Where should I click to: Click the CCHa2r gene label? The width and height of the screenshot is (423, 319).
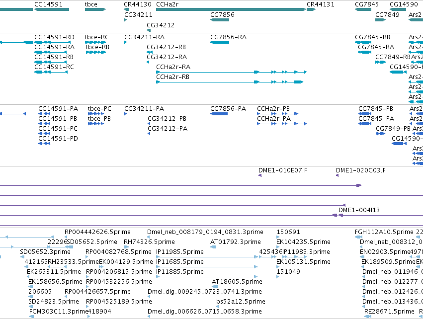[167, 4]
